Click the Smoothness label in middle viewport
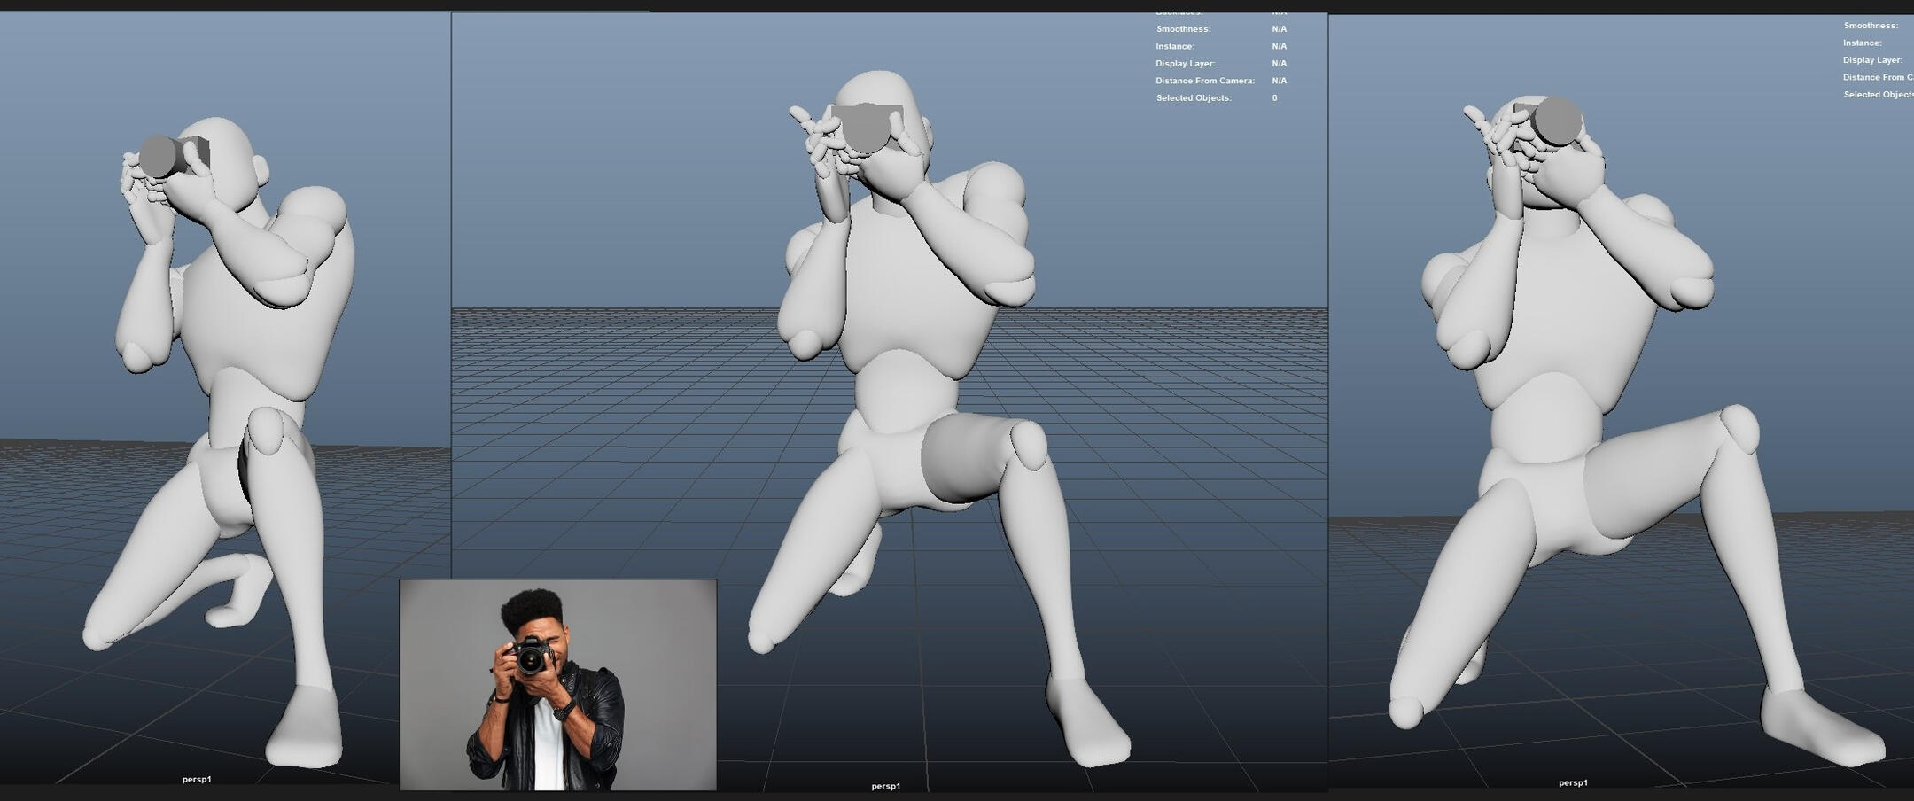This screenshot has height=801, width=1914. [1183, 29]
